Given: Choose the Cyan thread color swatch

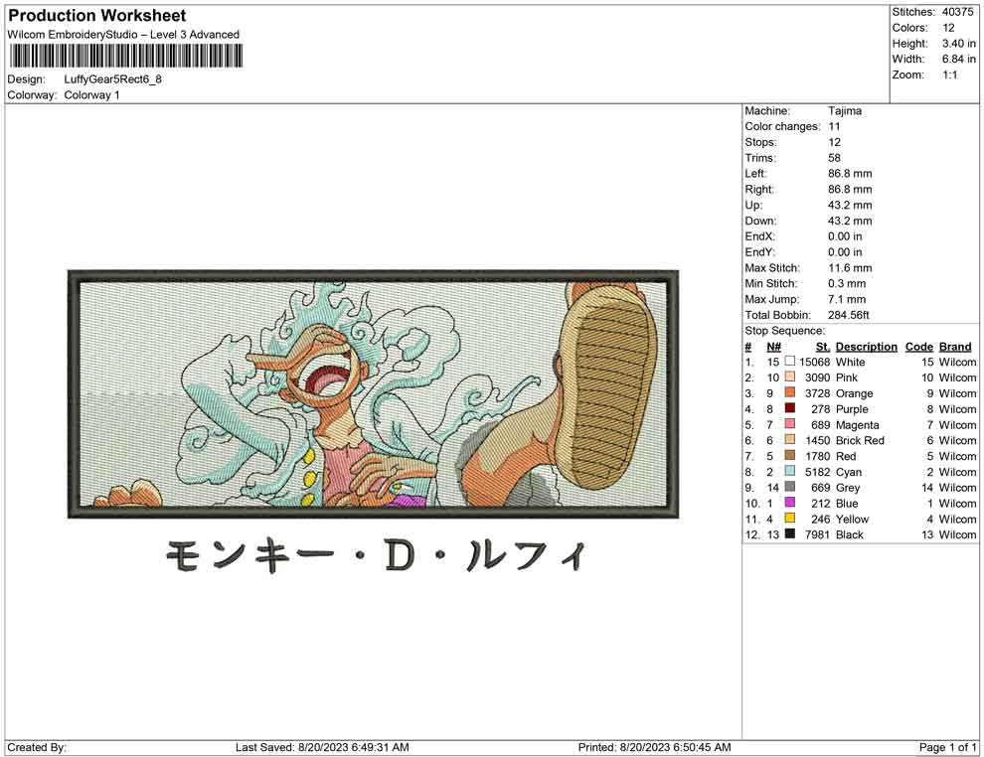Looking at the screenshot, I should click(x=789, y=471).
